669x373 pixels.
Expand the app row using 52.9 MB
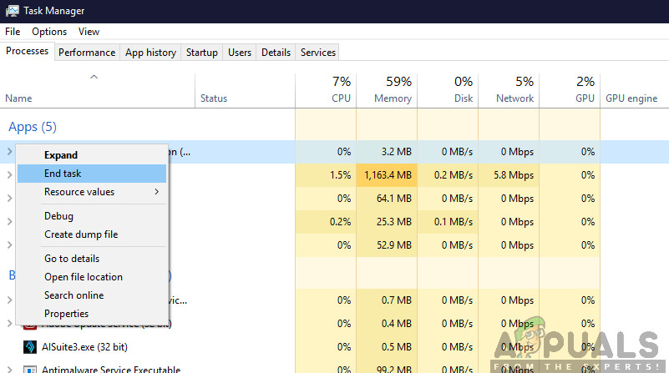pyautogui.click(x=9, y=245)
